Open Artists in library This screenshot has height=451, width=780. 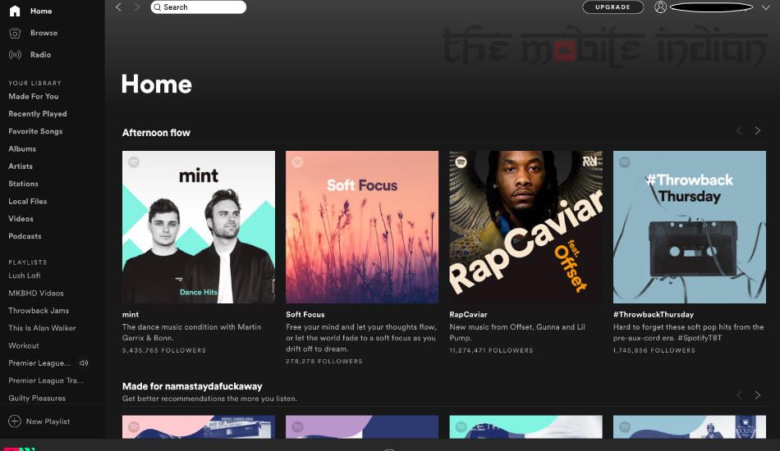click(x=21, y=166)
